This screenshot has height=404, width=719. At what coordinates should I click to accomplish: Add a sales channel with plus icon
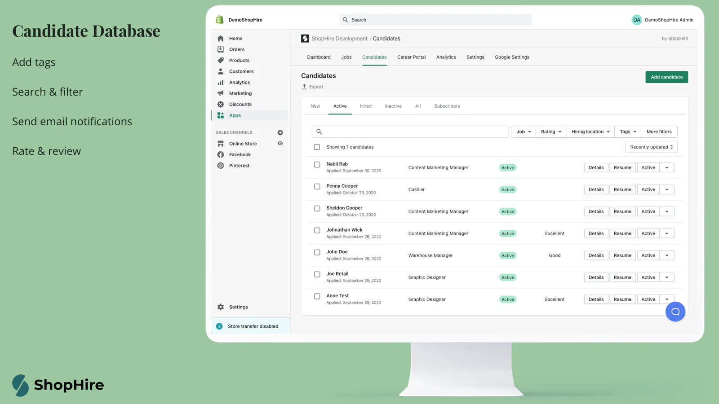pos(280,132)
